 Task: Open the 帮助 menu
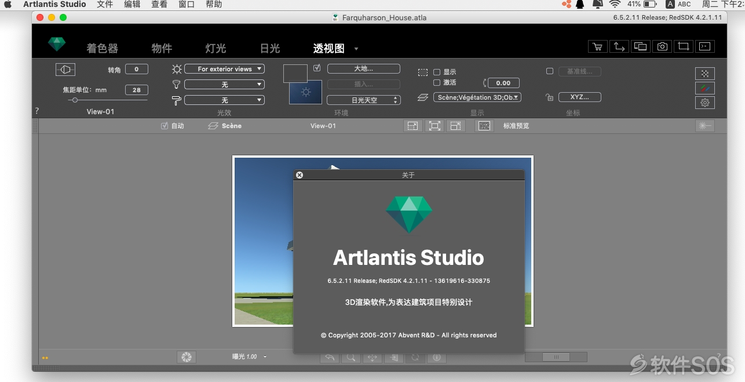(214, 5)
